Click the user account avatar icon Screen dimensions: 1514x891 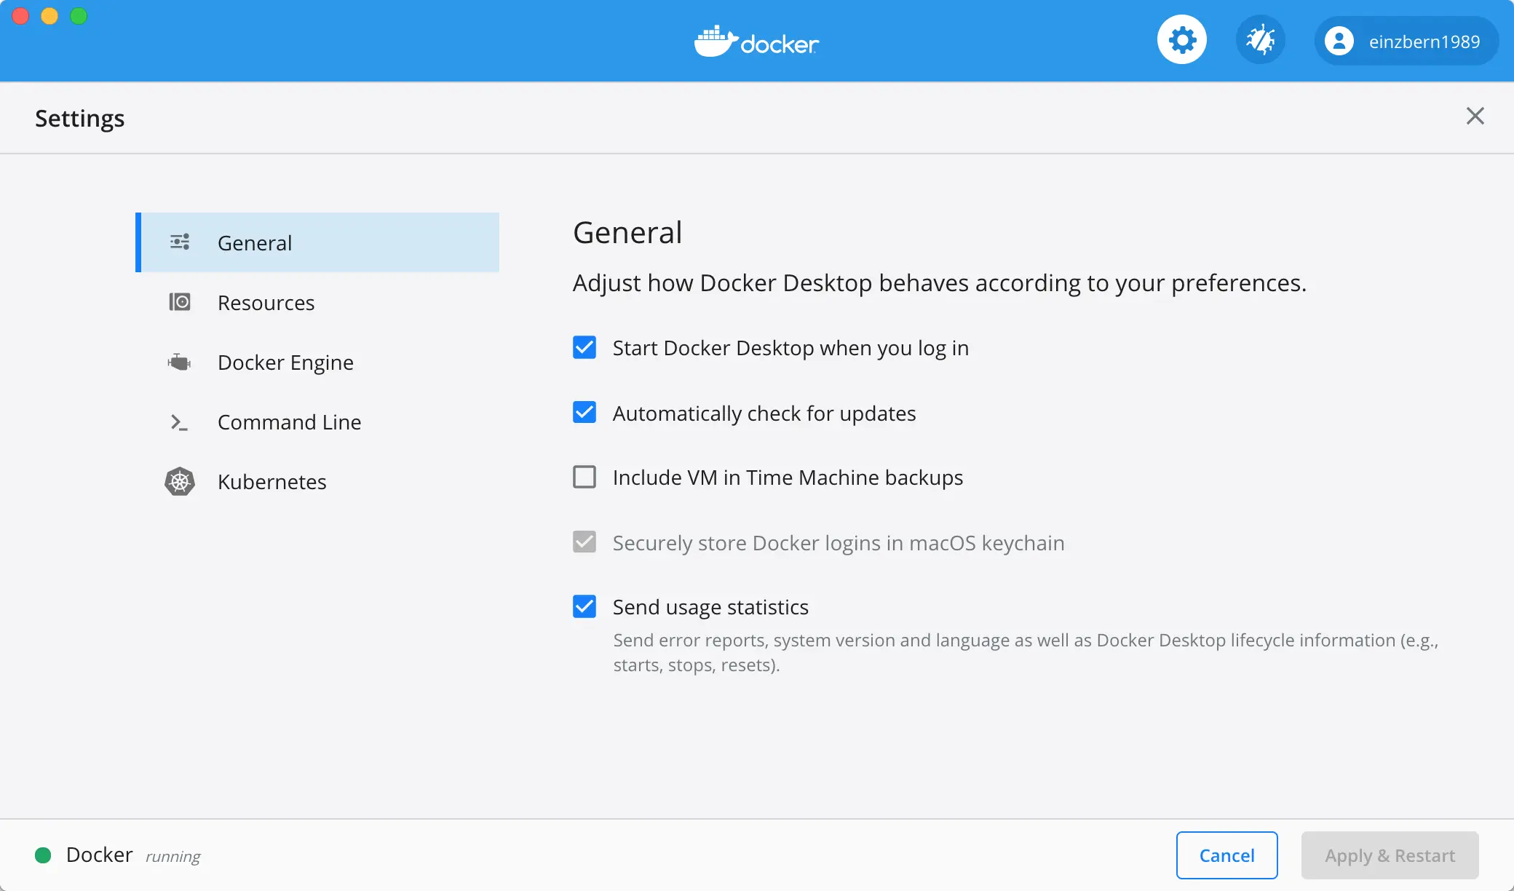1339,41
